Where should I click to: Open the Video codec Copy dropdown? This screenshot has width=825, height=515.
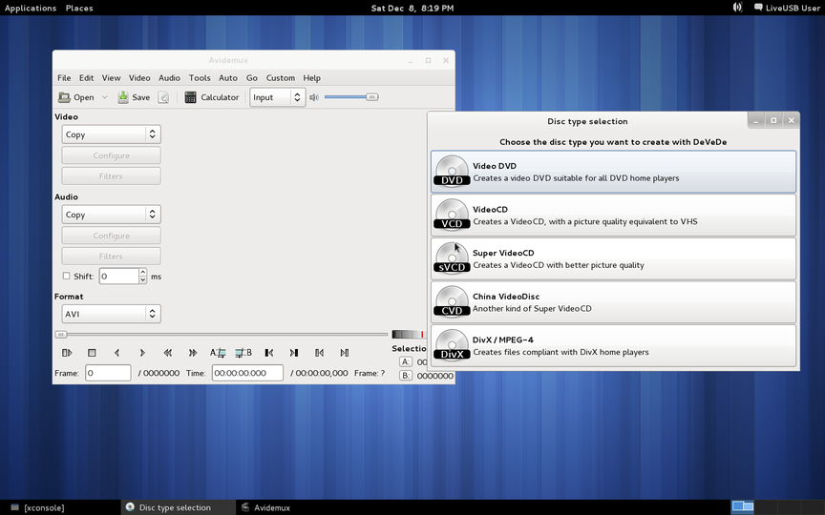click(111, 135)
